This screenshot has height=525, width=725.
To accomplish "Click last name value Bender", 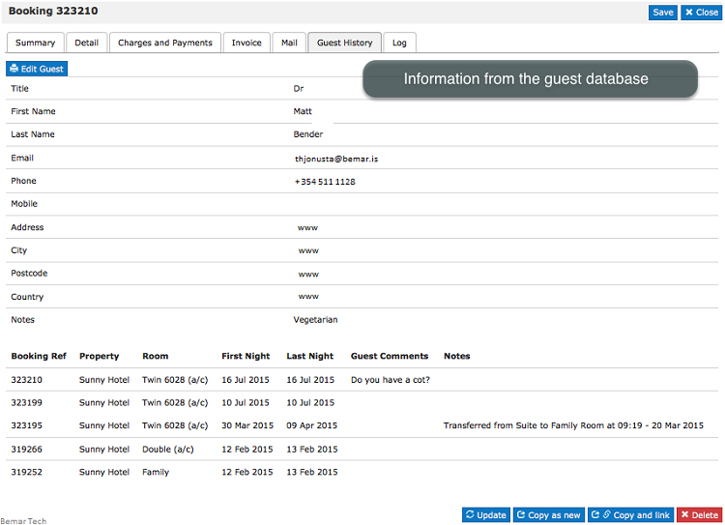I will (x=308, y=134).
